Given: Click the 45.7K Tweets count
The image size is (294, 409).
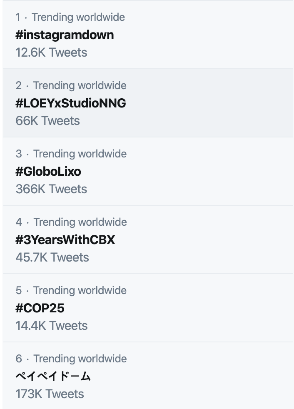Looking at the screenshot, I should (x=52, y=257).
